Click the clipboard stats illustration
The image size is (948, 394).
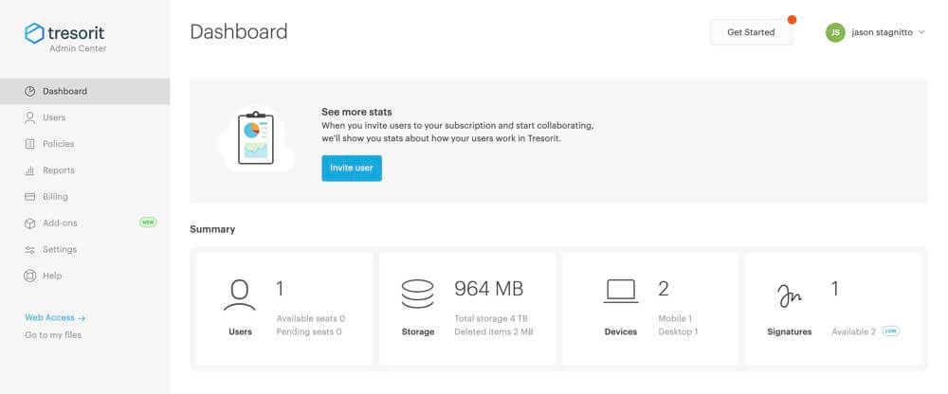(x=256, y=138)
